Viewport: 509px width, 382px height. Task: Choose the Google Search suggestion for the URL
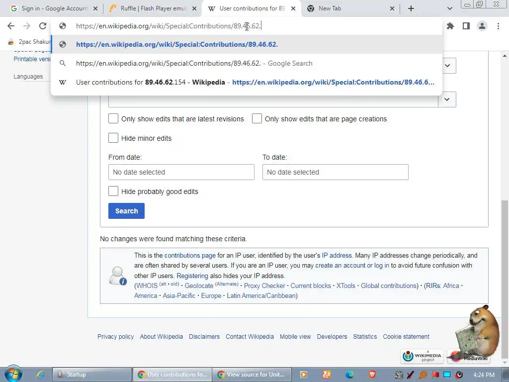click(247, 63)
